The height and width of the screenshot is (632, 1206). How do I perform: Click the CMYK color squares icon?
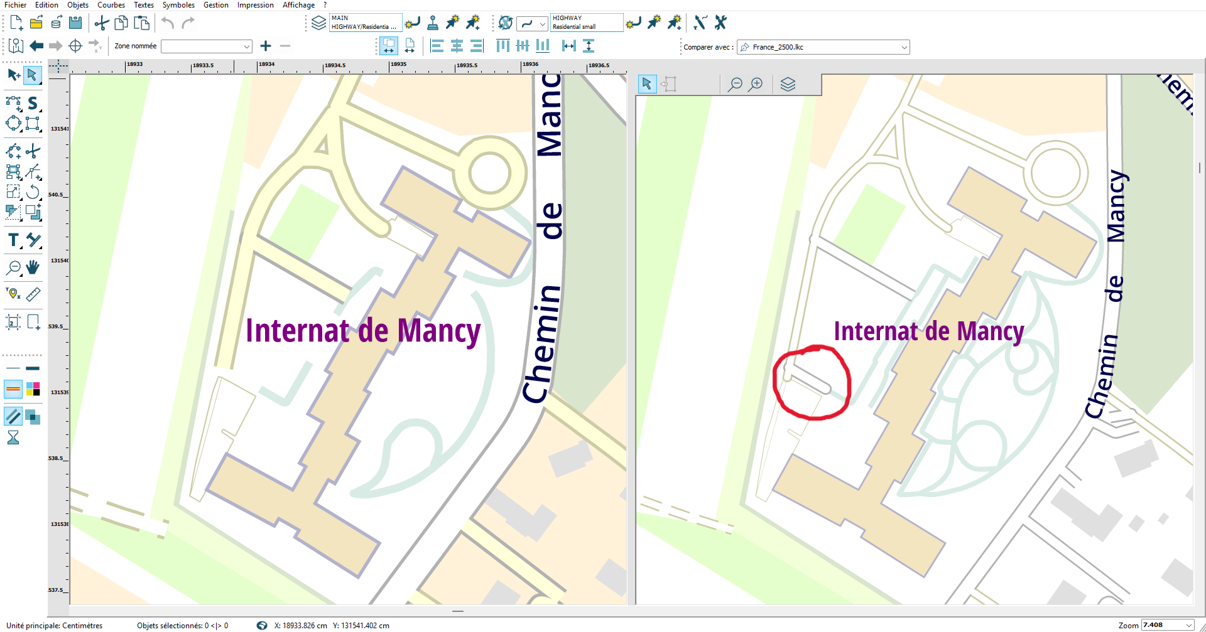(x=33, y=389)
